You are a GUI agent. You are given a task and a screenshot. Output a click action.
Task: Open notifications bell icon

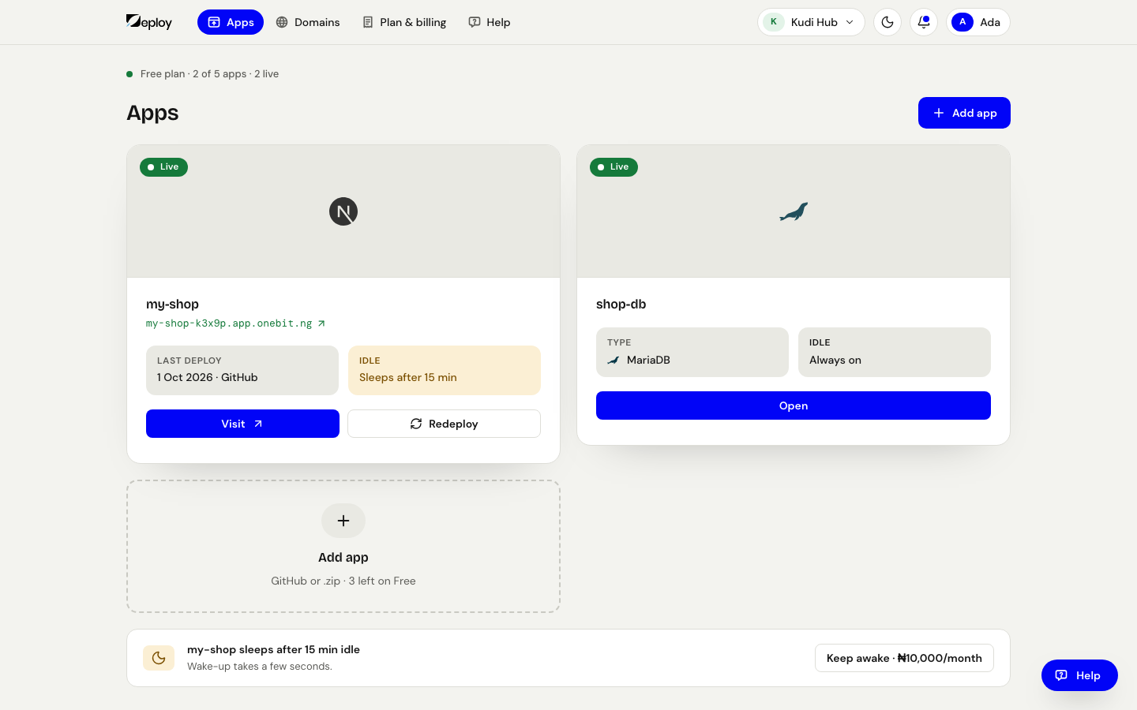coord(924,22)
